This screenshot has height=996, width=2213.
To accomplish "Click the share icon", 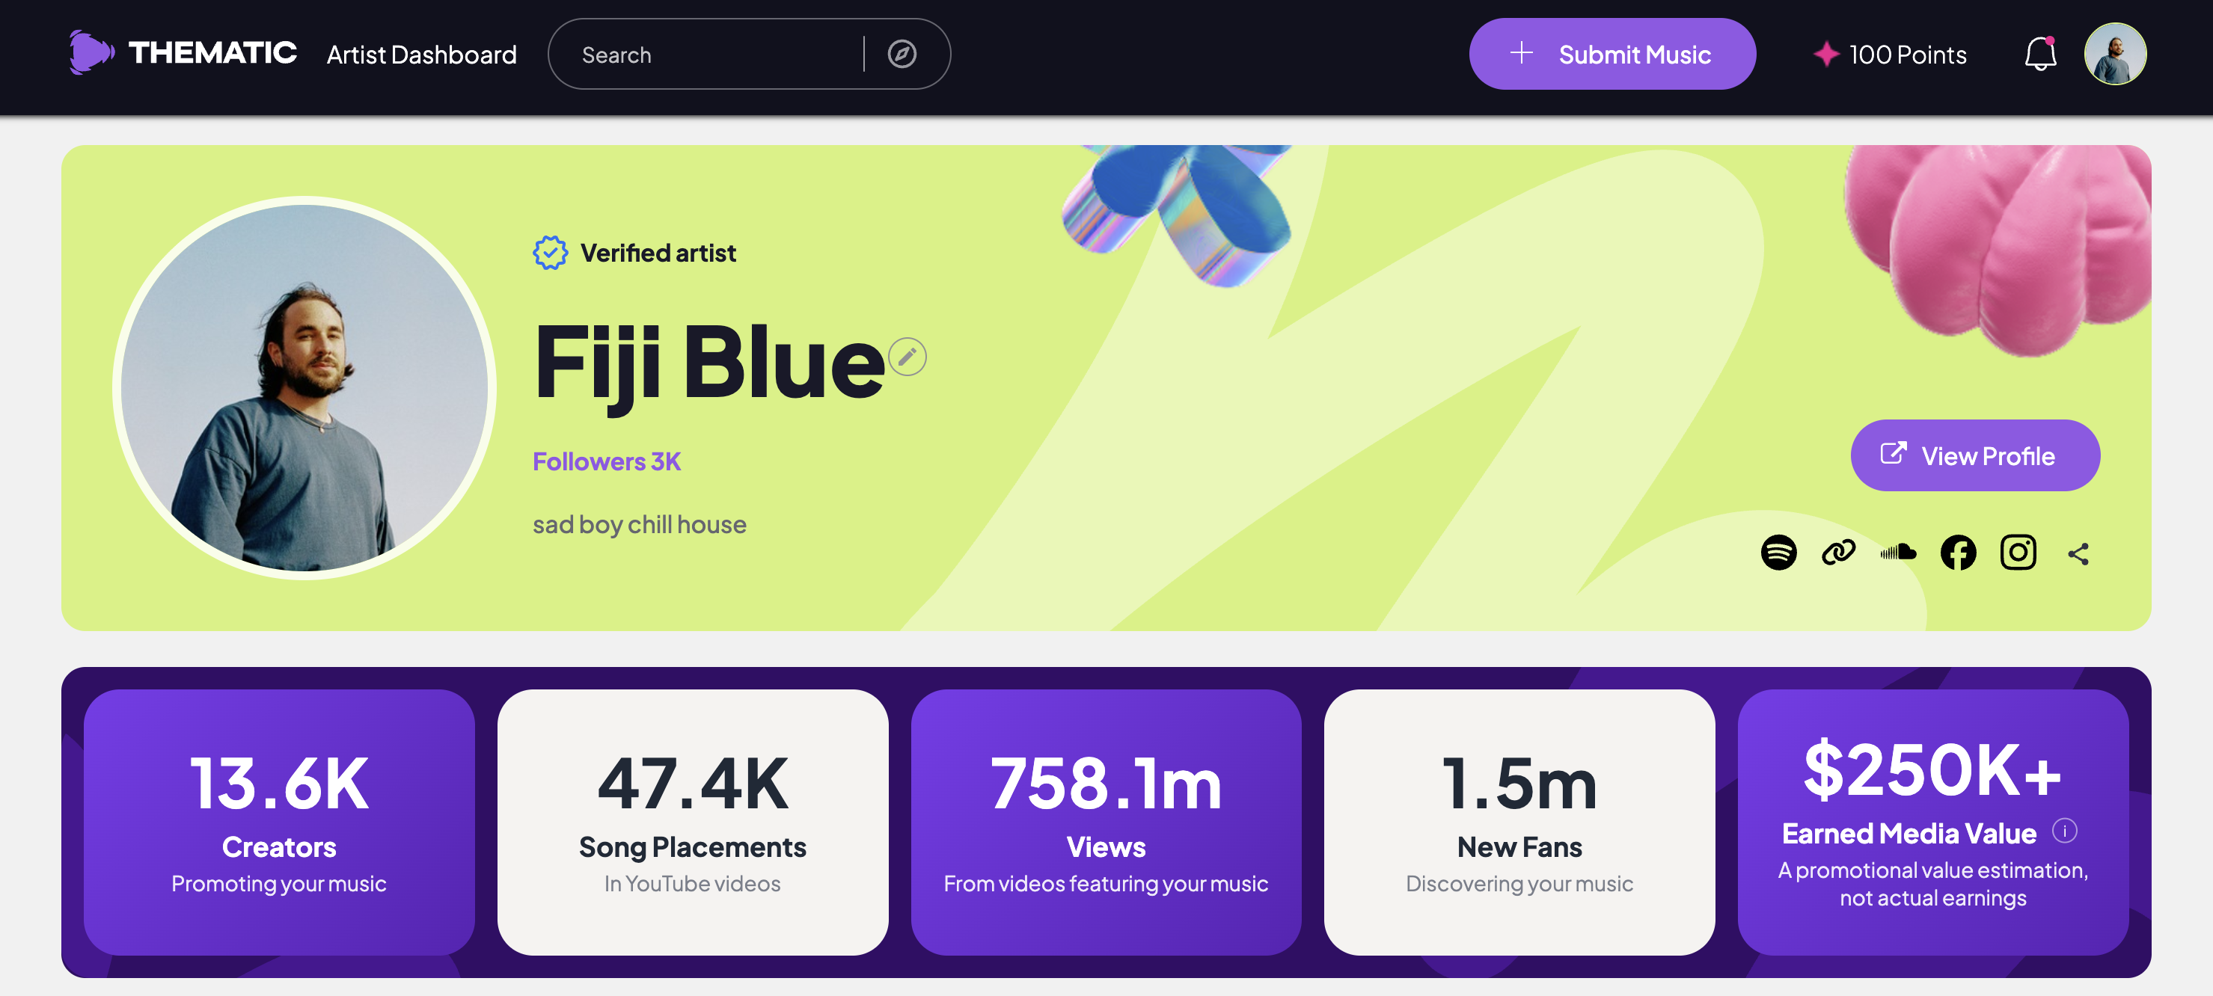I will (x=2078, y=554).
